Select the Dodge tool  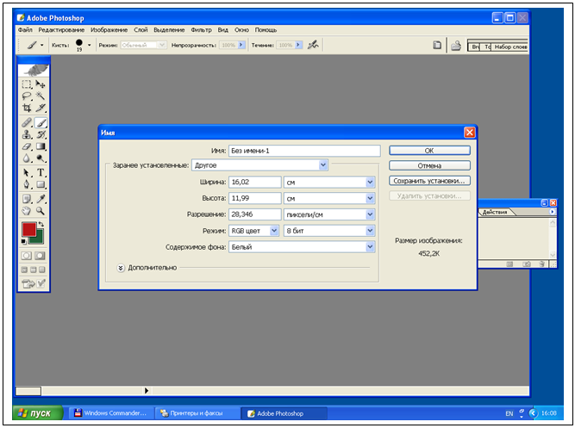(41, 158)
